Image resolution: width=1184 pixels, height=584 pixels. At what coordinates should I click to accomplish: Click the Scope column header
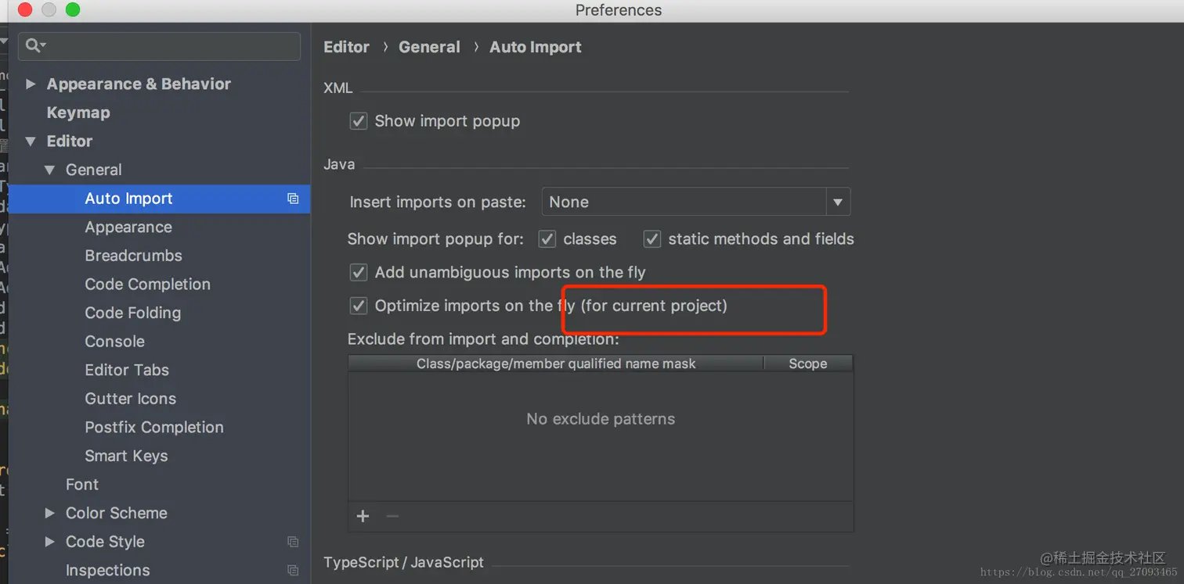(x=807, y=364)
